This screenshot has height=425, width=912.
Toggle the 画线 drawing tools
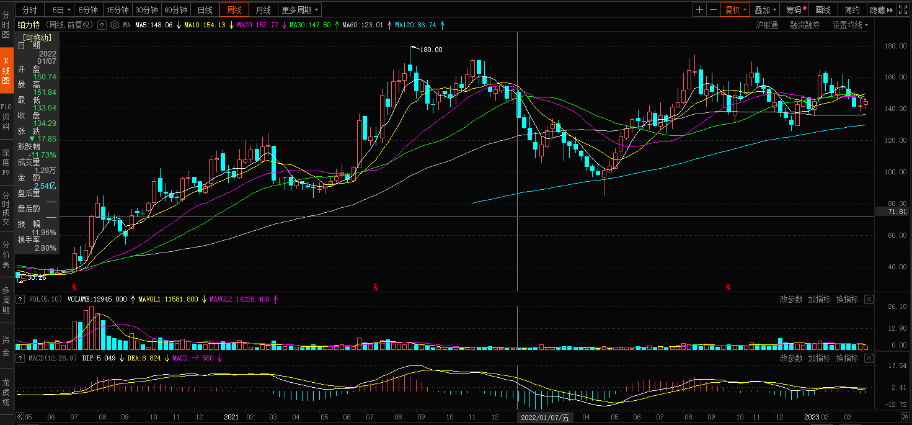823,10
